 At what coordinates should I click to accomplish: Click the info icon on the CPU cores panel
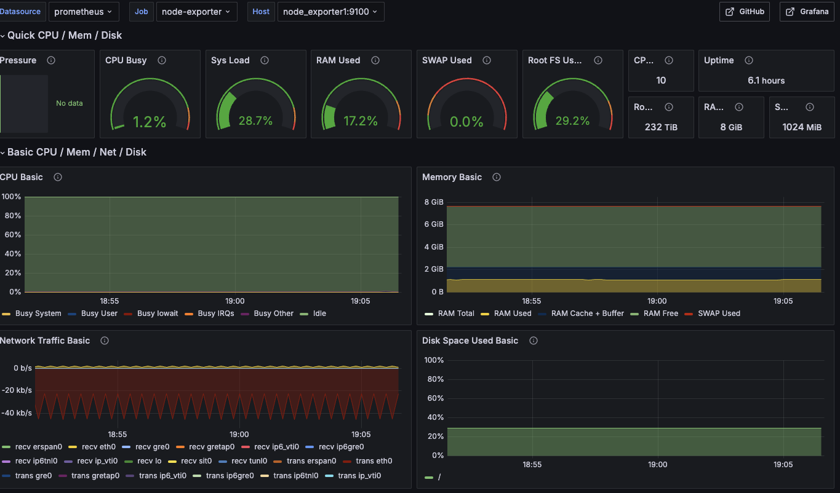669,60
